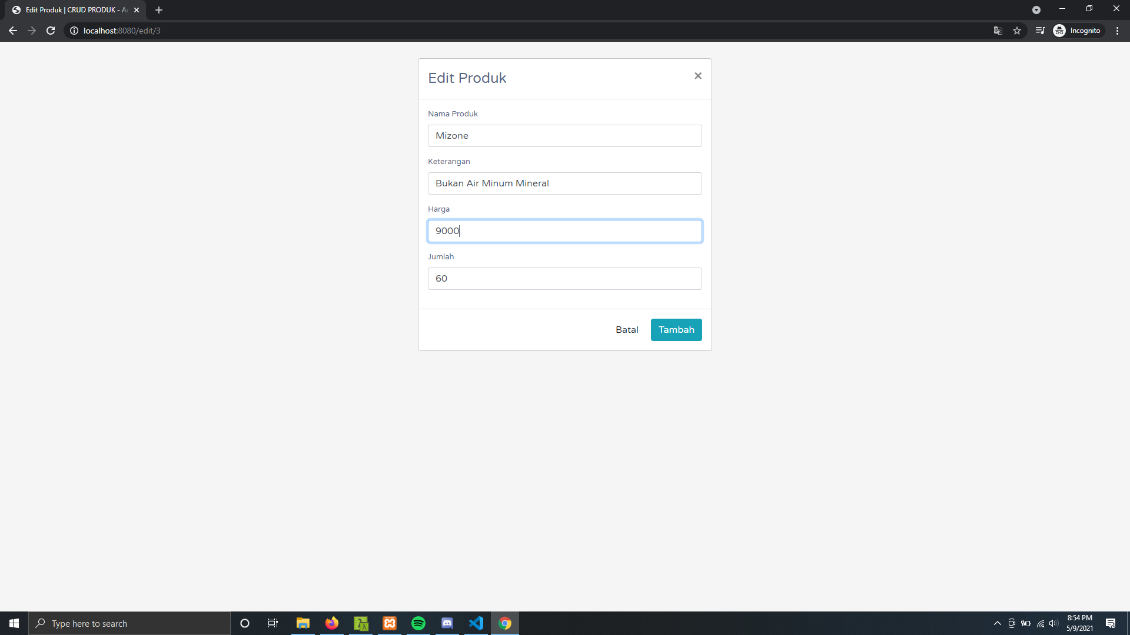This screenshot has width=1130, height=635.
Task: Expand the hidden system tray icons
Action: click(x=997, y=623)
